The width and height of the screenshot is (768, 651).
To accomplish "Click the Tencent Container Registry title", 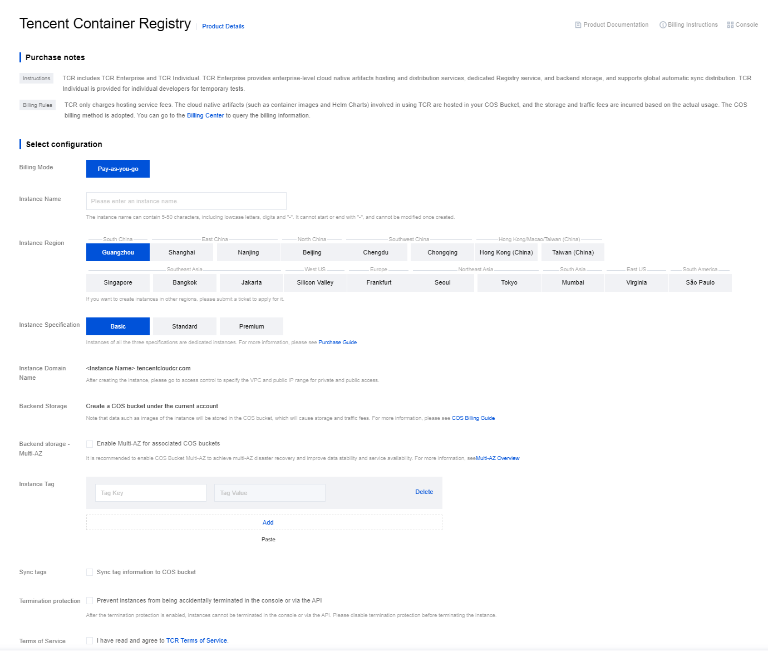I will tap(105, 23).
